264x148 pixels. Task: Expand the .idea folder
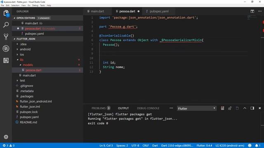17,44
